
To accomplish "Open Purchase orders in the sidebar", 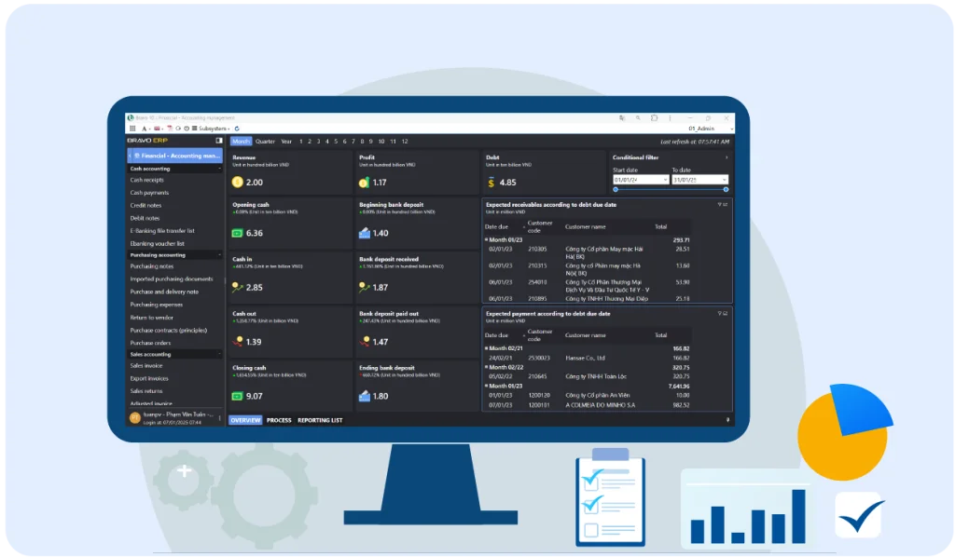I will [150, 343].
